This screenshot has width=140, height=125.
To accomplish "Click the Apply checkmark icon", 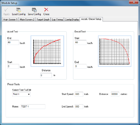I will [x=6, y=10].
